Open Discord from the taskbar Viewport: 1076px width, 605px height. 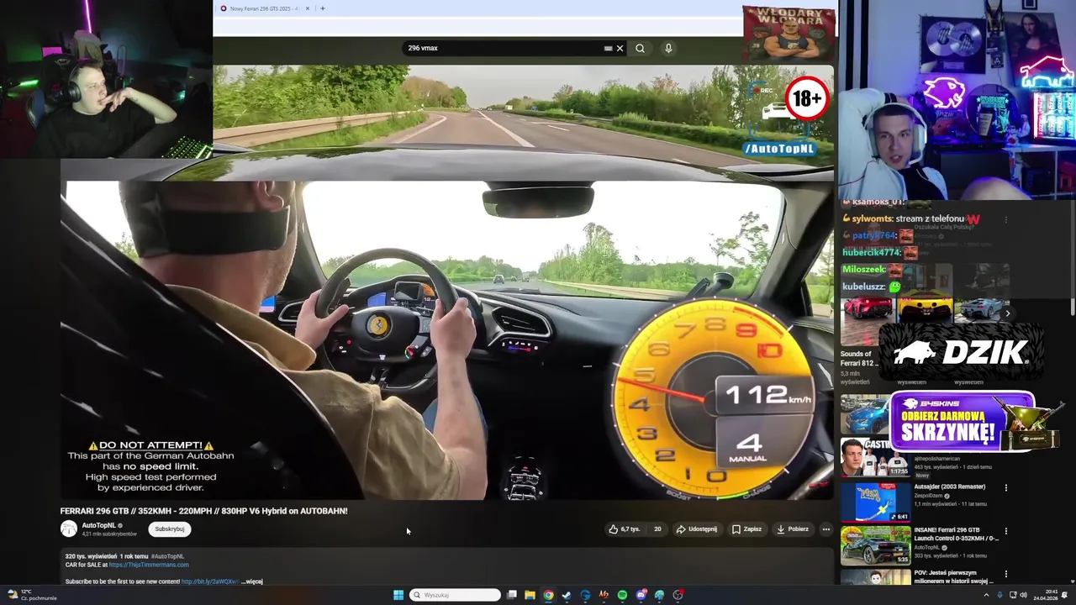coord(641,595)
